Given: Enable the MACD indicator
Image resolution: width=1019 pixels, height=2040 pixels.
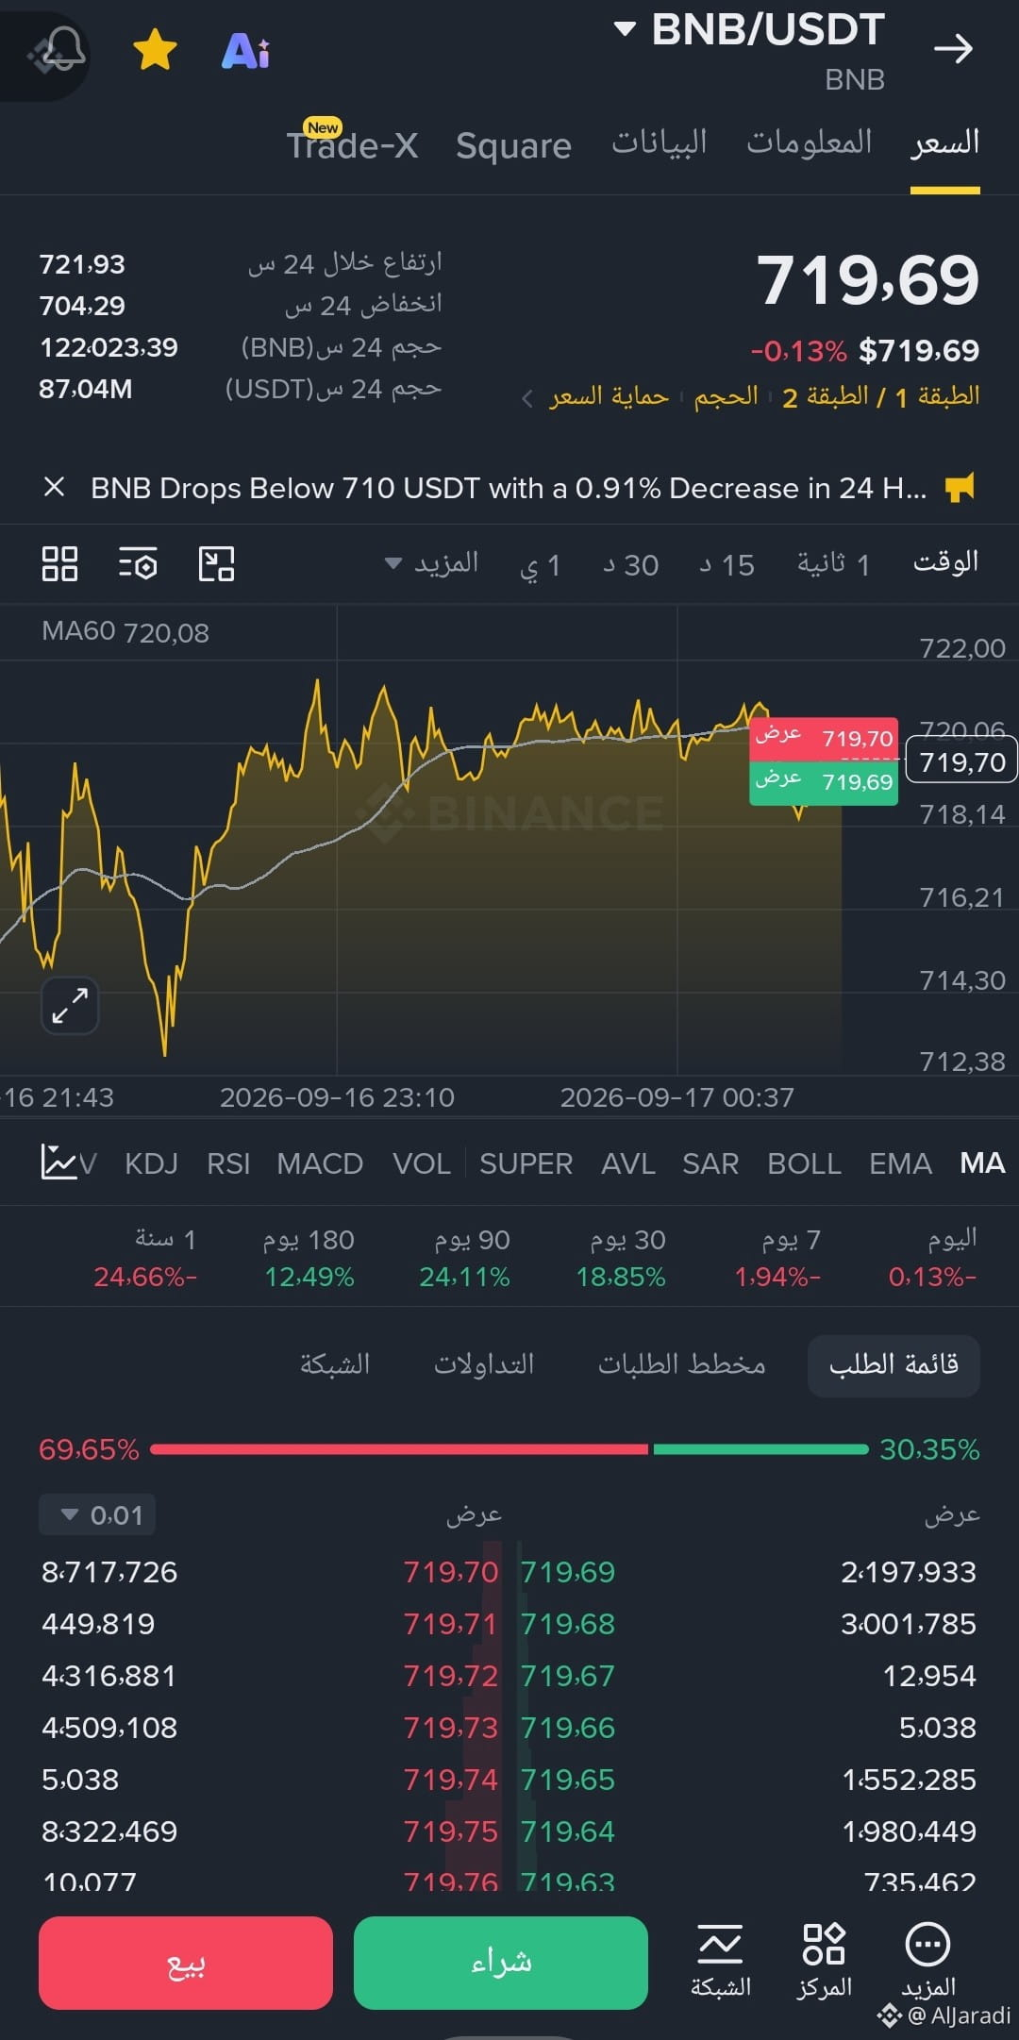Looking at the screenshot, I should pyautogui.click(x=320, y=1163).
